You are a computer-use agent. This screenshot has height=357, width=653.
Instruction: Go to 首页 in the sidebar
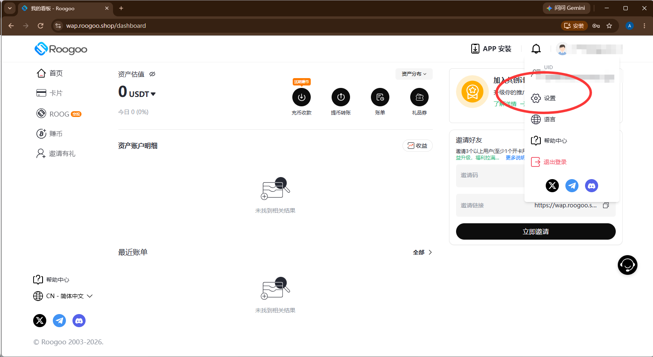pyautogui.click(x=50, y=73)
